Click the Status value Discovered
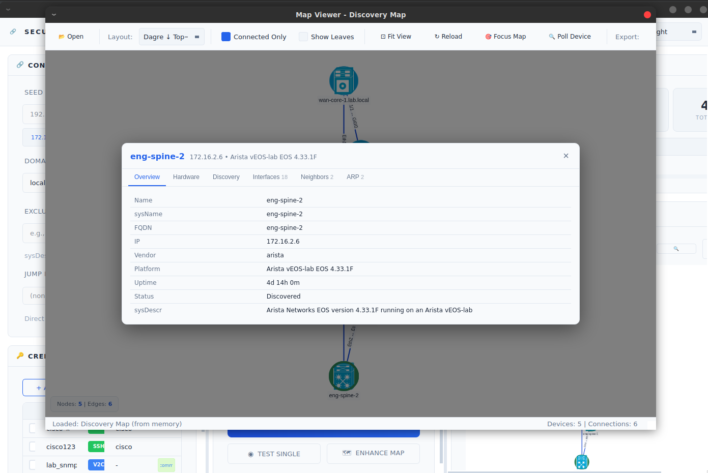Screen dimensions: 708x473 pos(284,297)
